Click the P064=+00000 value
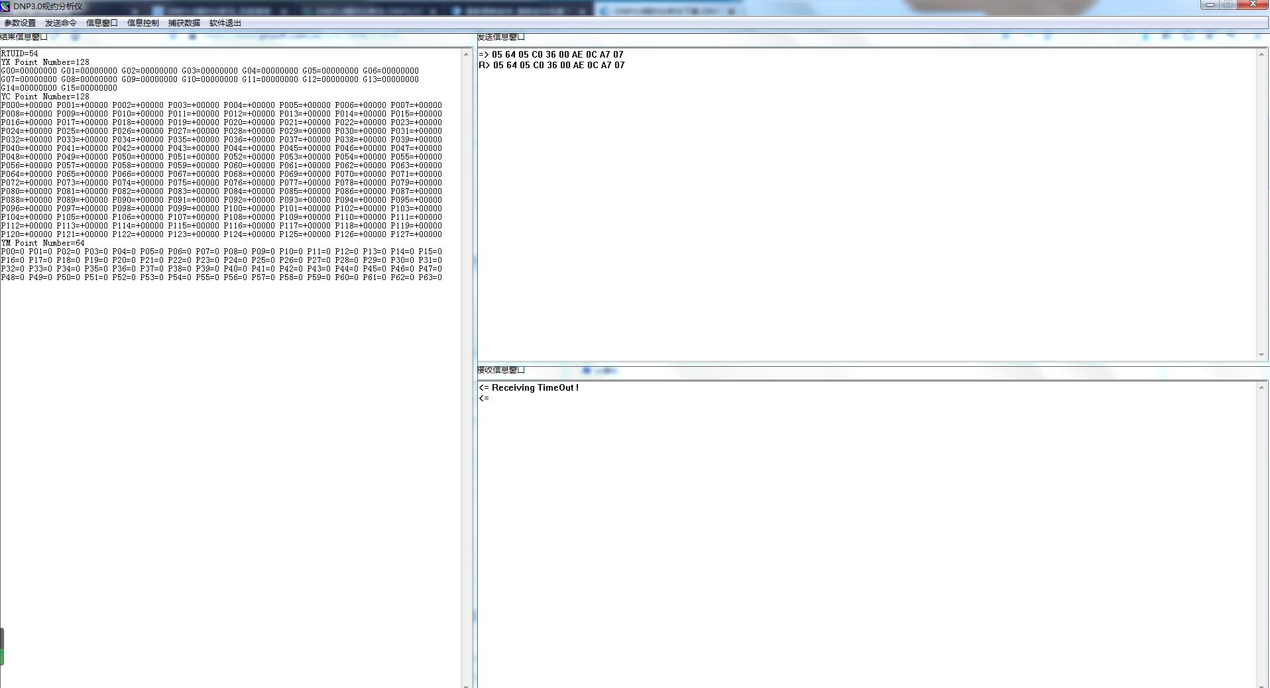Screen dimensions: 1270x688 tap(27, 174)
